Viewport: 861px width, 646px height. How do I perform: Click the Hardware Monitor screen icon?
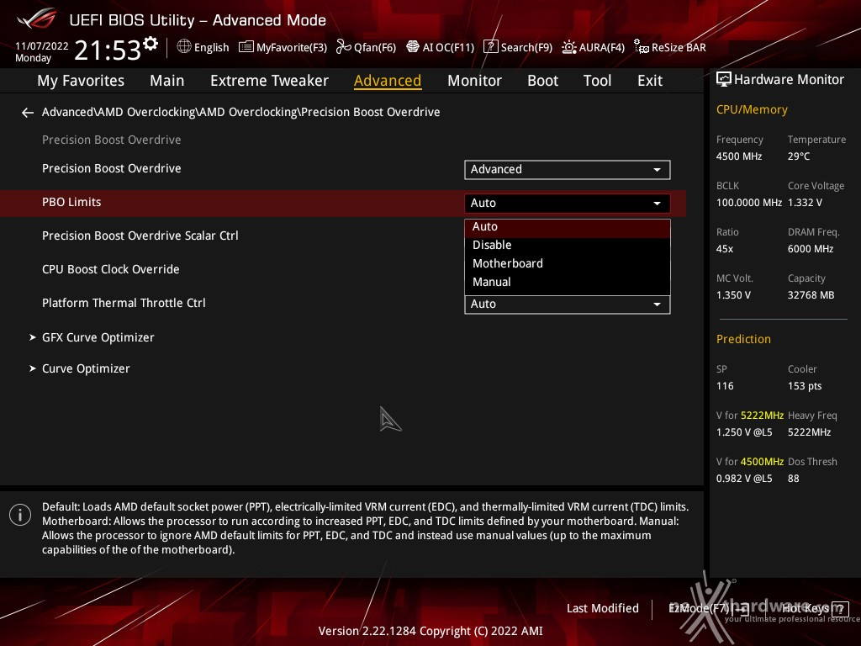(724, 80)
